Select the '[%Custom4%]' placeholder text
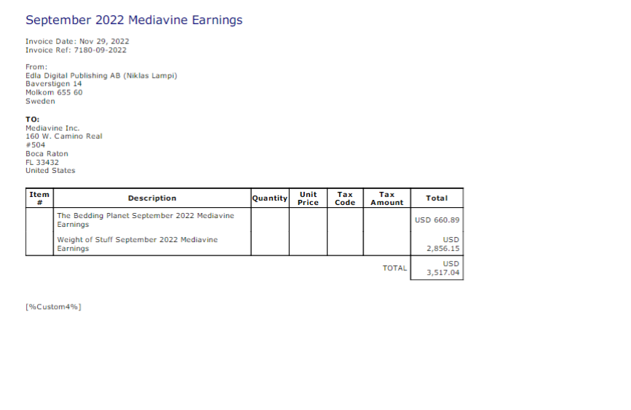The height and width of the screenshot is (410, 631). (53, 307)
